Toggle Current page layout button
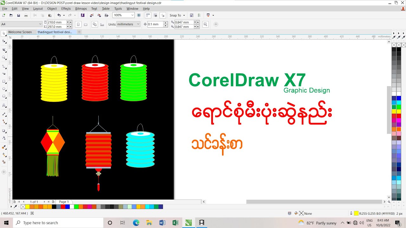The width and height of the screenshot is (406, 228). [102, 24]
